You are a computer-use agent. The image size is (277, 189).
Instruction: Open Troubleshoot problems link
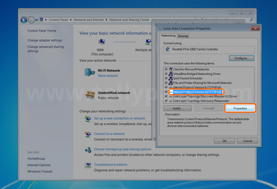pyautogui.click(x=111, y=165)
